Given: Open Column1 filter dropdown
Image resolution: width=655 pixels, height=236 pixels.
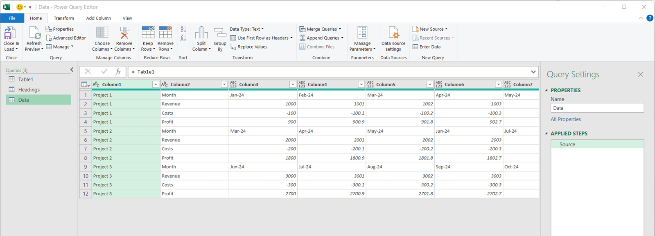Looking at the screenshot, I should [x=156, y=85].
